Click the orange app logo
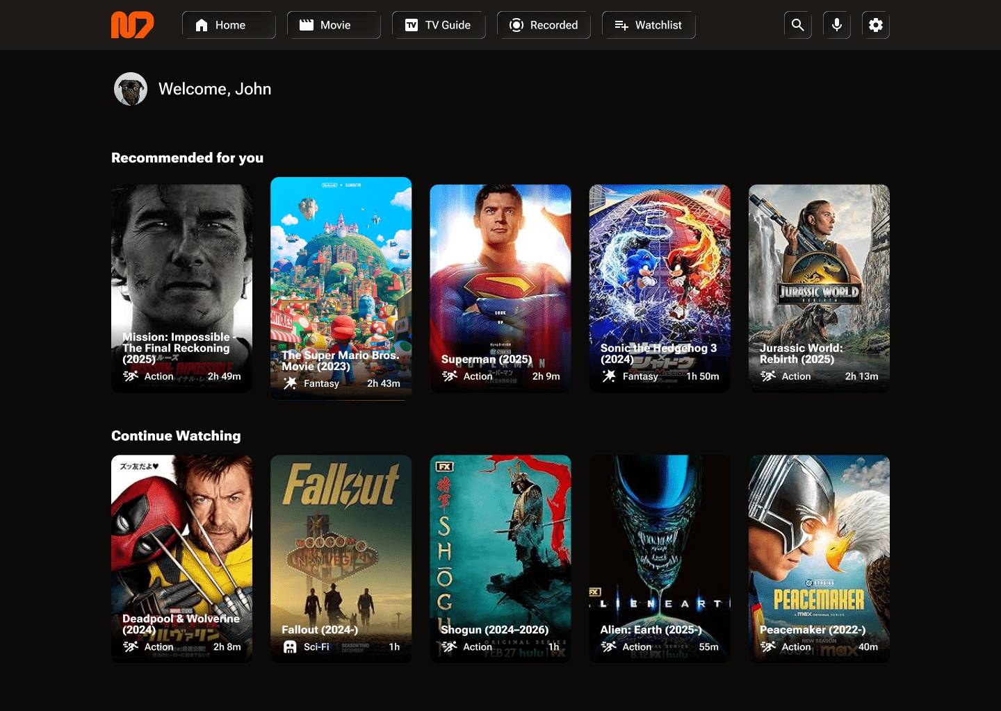The height and width of the screenshot is (711, 1001). (132, 25)
